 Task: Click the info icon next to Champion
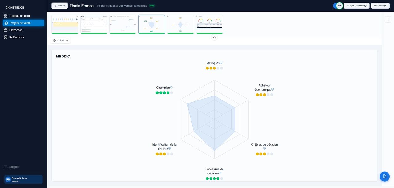click(x=171, y=87)
